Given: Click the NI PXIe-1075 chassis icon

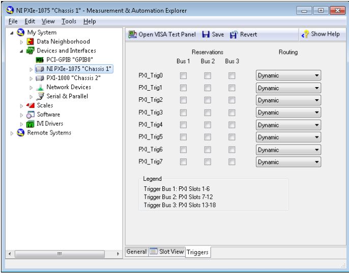Looking at the screenshot, I should pos(40,69).
